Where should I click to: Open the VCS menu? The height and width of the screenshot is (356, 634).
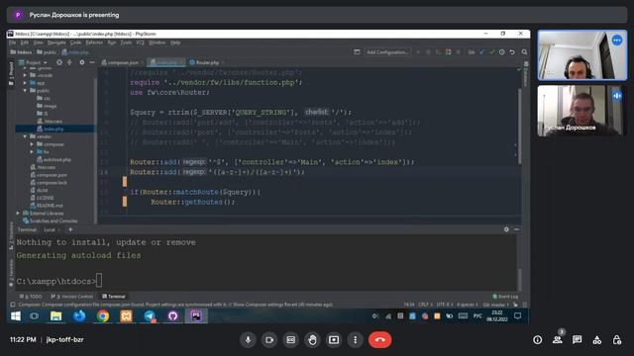click(140, 43)
